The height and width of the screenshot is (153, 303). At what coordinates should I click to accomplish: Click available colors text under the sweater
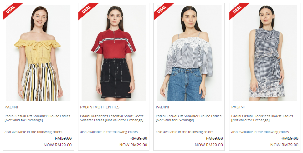coord(109,132)
